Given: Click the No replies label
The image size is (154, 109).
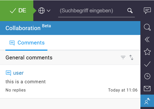Looking at the screenshot, I should click(x=16, y=90).
